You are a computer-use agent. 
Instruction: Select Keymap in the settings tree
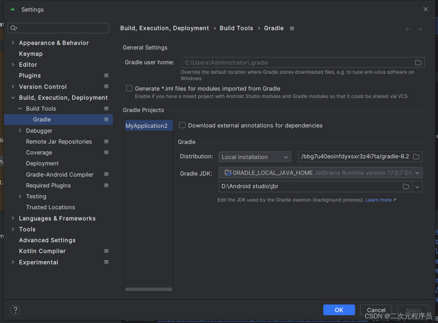(31, 54)
